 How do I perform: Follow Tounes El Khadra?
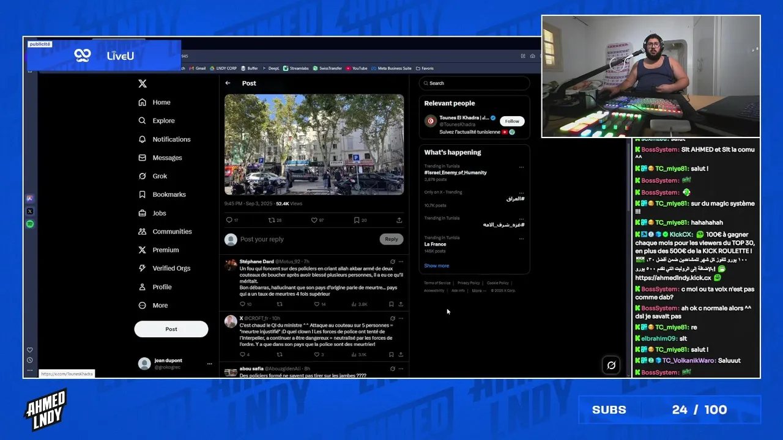(x=512, y=121)
